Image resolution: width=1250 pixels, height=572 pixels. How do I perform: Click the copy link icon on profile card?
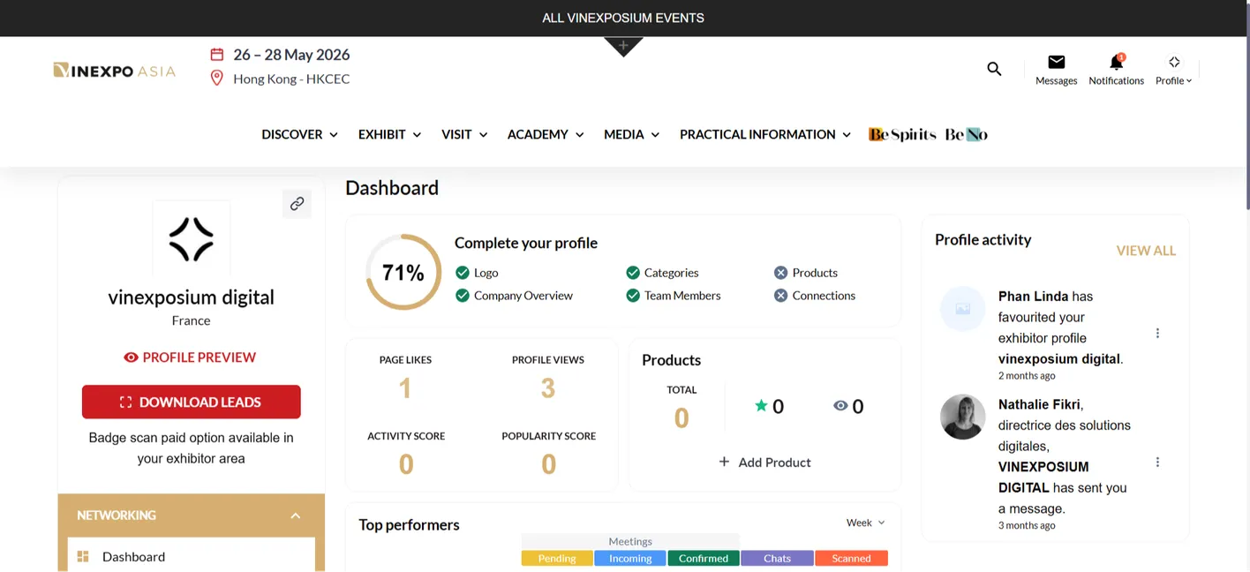tap(297, 204)
